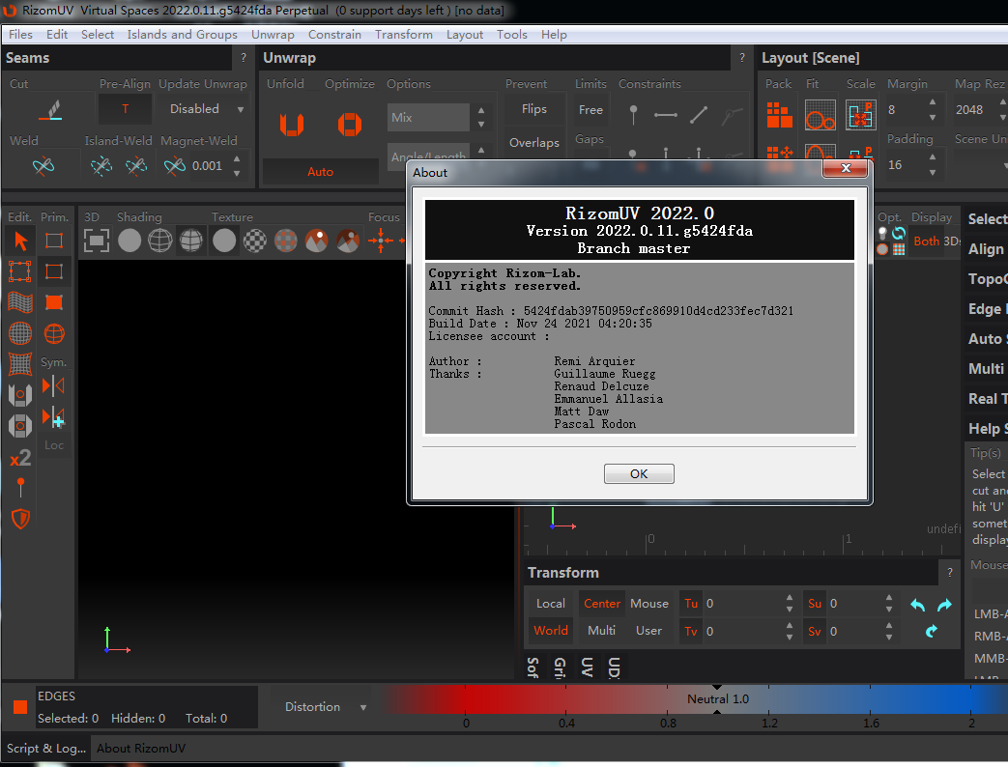Click the checker texture sphere icon

pyautogui.click(x=255, y=241)
